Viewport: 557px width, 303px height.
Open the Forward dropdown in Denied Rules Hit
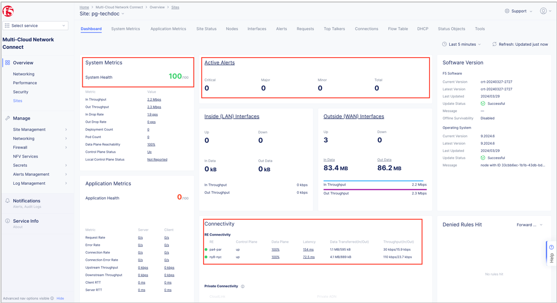[529, 225]
